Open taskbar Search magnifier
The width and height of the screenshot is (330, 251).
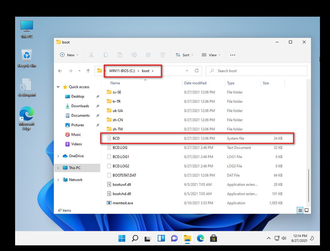click(x=135, y=238)
